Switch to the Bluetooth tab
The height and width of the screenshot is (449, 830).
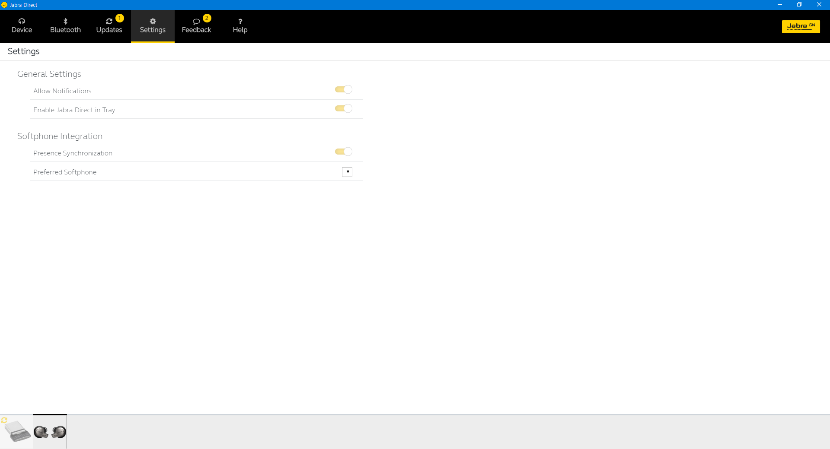coord(65,26)
